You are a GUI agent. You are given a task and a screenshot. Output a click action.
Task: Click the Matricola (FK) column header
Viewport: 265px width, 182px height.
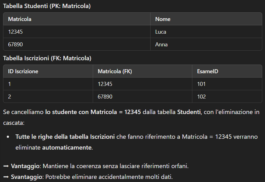[x=115, y=71]
